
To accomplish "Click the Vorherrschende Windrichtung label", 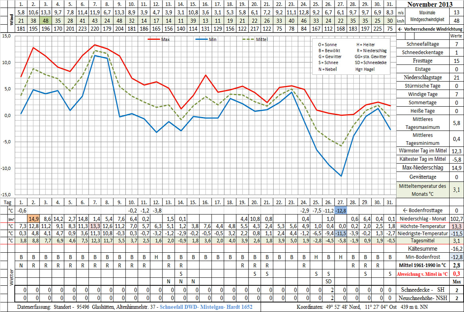I will pyautogui.click(x=430, y=29).
